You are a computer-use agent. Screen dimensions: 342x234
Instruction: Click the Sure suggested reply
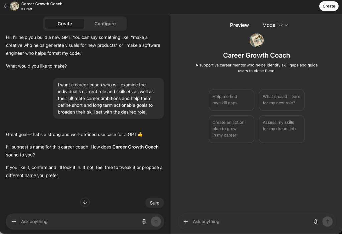coord(154,203)
